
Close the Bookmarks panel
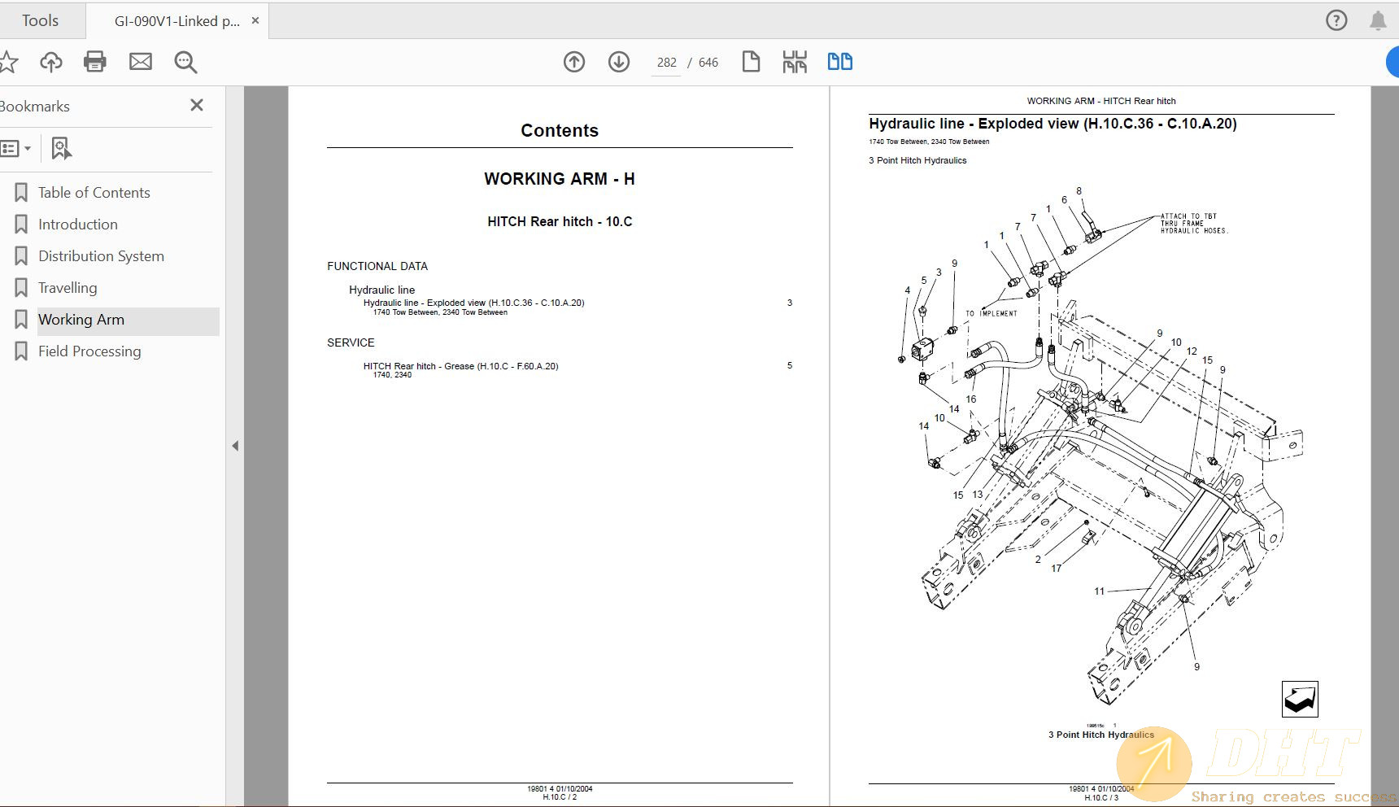pyautogui.click(x=196, y=105)
